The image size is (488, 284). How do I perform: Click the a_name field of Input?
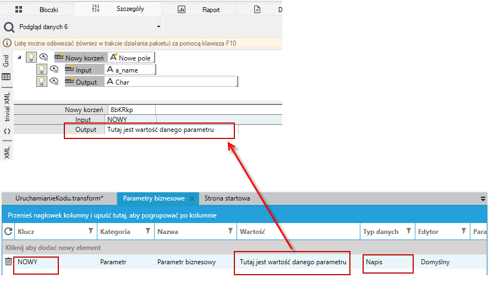tap(130, 70)
